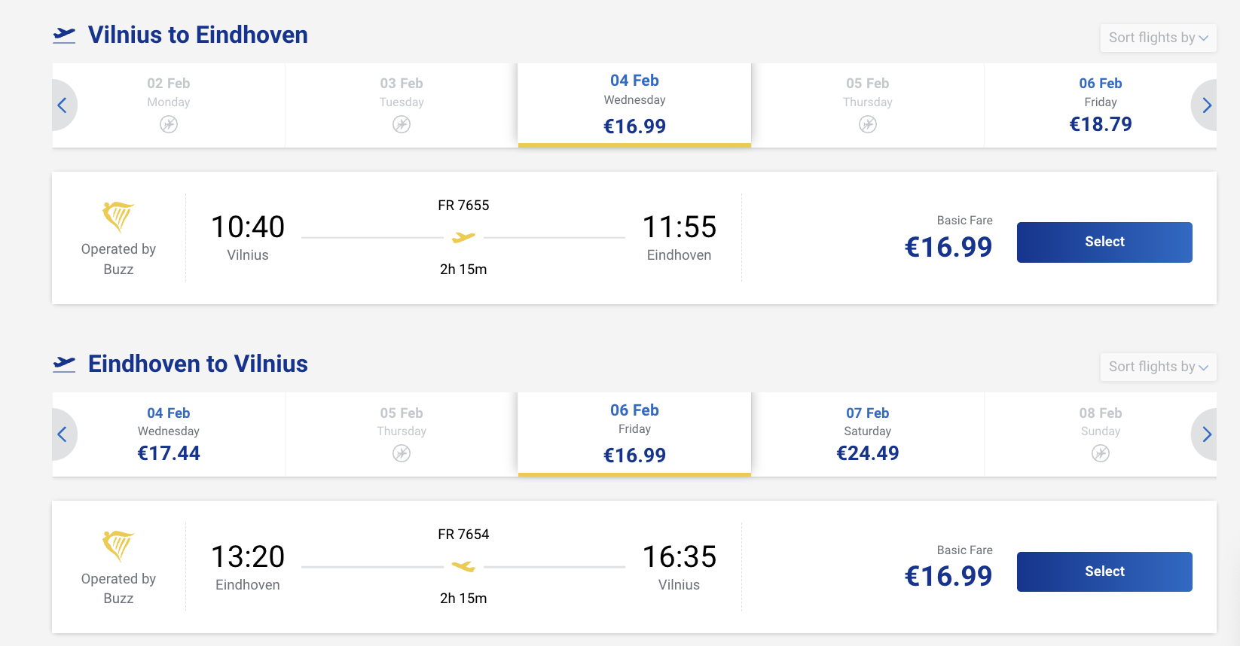Select the FR 7654 flight at 13:20 from Eindhoven

(1104, 571)
